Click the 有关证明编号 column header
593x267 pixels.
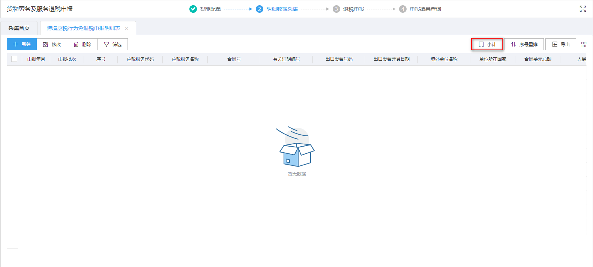pyautogui.click(x=287, y=59)
